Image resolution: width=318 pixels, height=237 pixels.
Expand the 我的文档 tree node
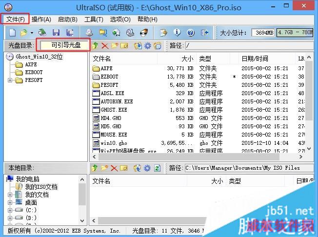10,195
